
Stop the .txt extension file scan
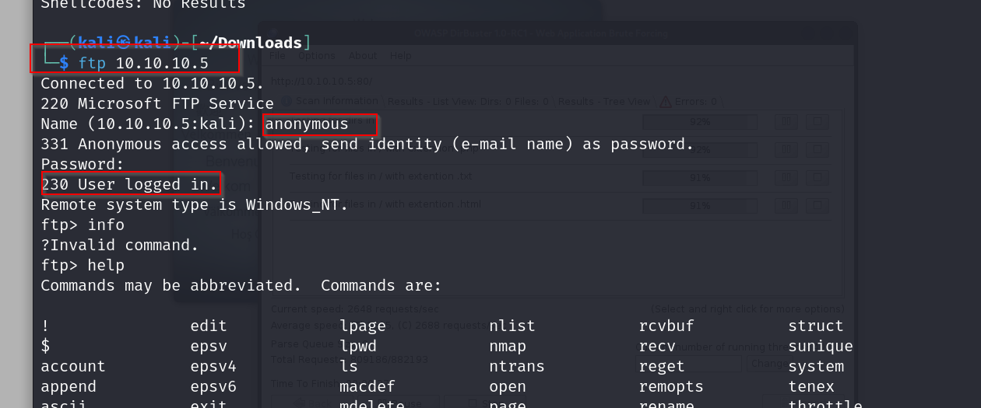coord(816,178)
